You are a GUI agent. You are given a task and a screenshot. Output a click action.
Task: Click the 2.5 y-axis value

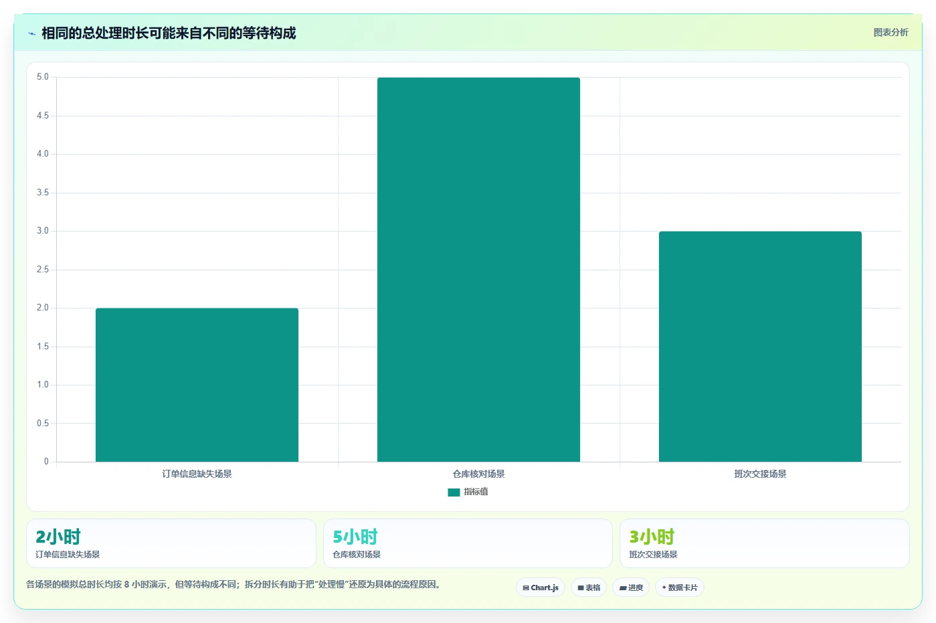click(x=43, y=270)
